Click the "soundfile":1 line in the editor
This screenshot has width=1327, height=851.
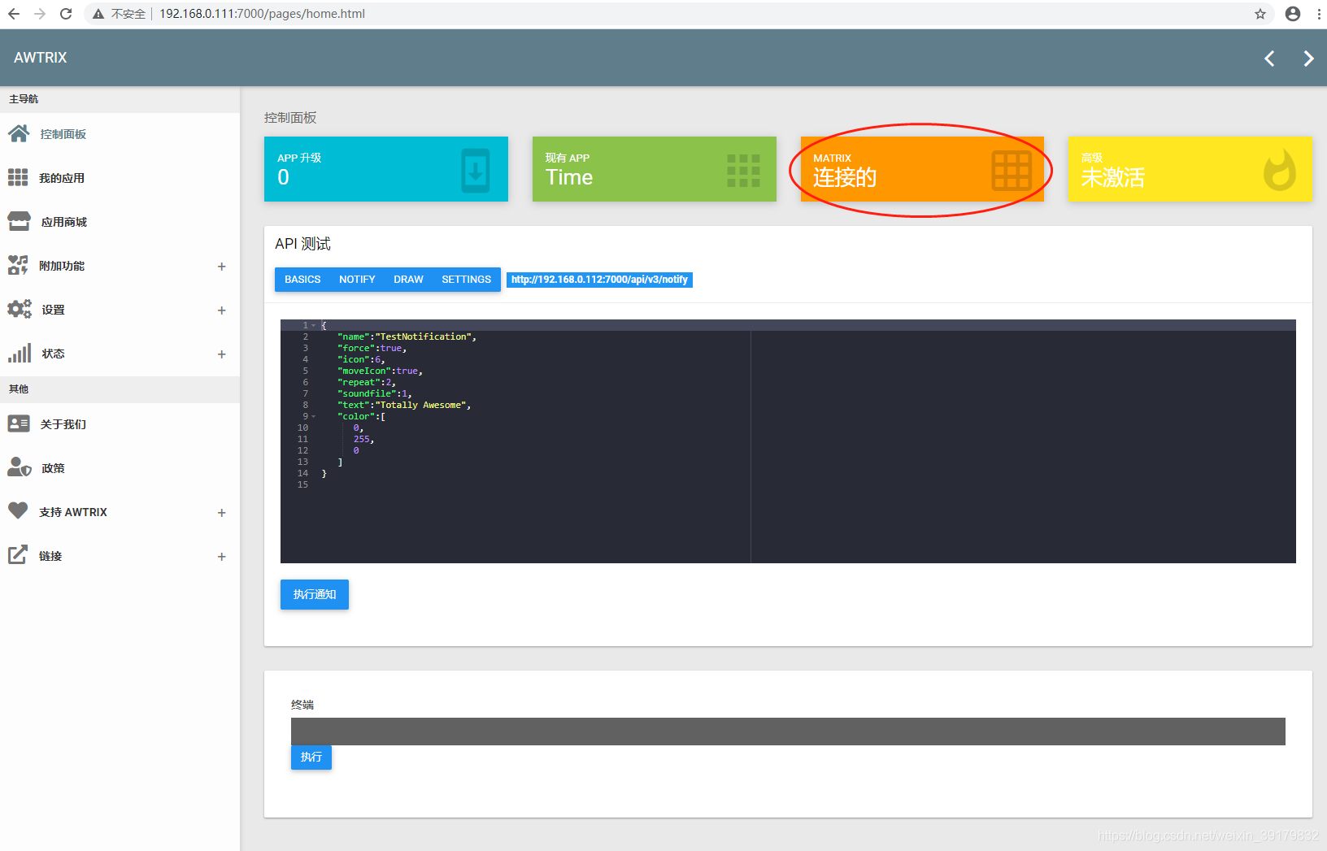point(375,393)
